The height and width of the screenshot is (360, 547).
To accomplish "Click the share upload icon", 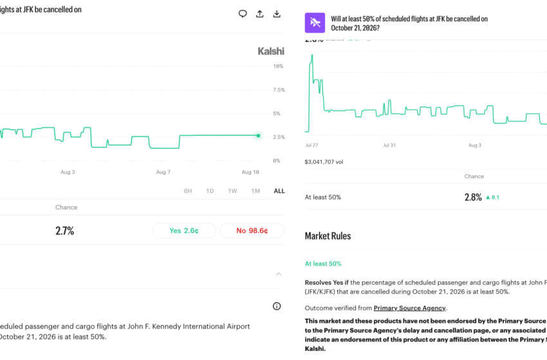I will pos(259,14).
